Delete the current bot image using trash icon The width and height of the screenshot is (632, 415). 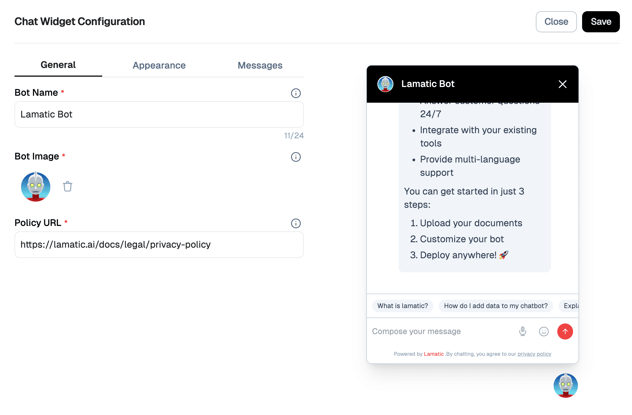point(67,187)
